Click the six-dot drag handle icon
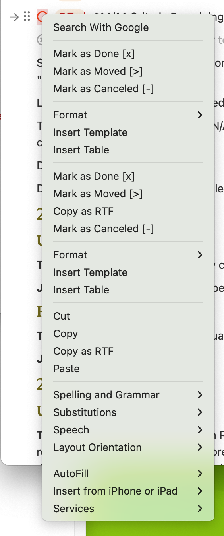The width and height of the screenshot is (224, 536). click(27, 17)
